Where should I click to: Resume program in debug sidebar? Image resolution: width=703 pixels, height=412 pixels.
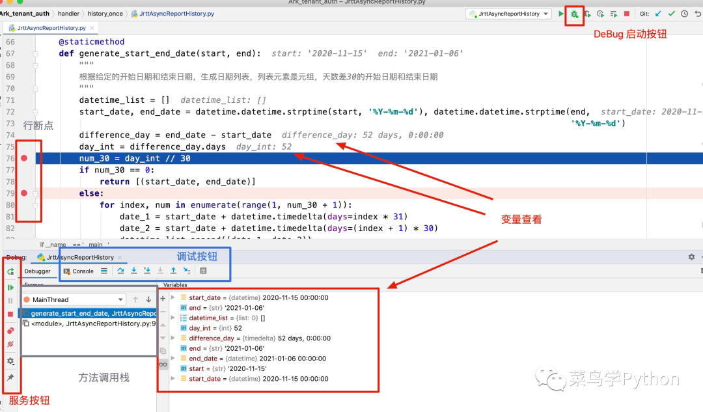(x=11, y=288)
